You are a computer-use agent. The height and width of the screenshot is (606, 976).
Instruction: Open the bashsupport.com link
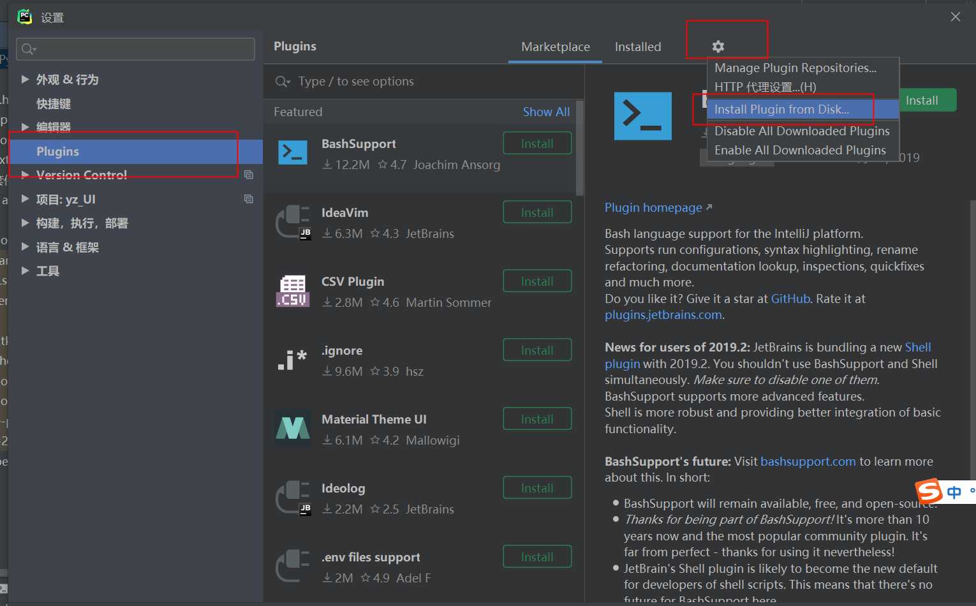[x=808, y=461]
